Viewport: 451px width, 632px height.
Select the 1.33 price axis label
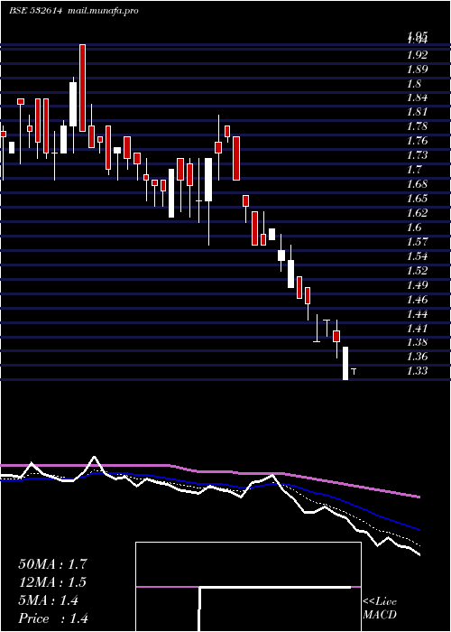[417, 371]
